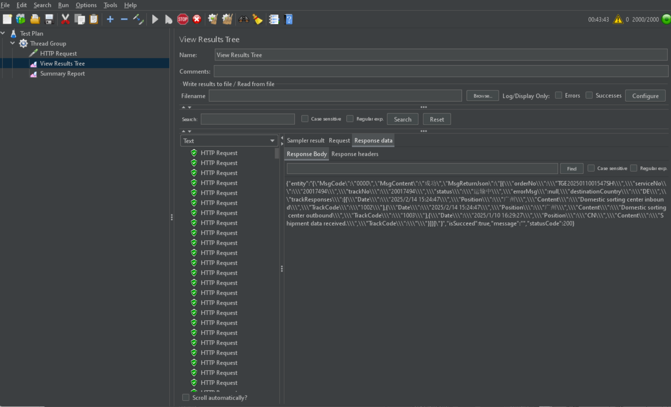Click the Clear All broom icon

[227, 19]
